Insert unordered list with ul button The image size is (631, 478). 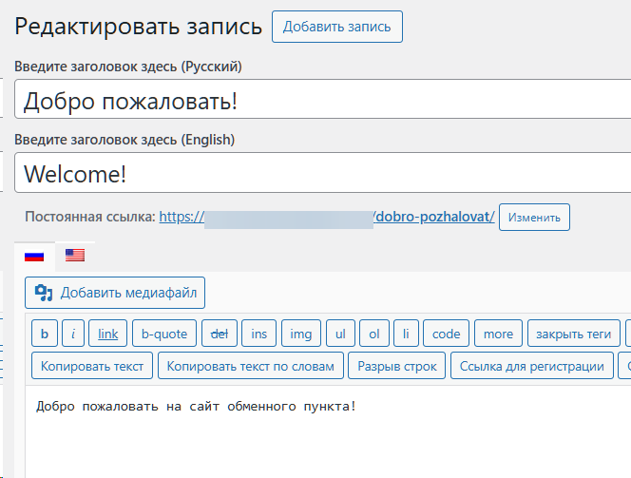pyautogui.click(x=340, y=334)
